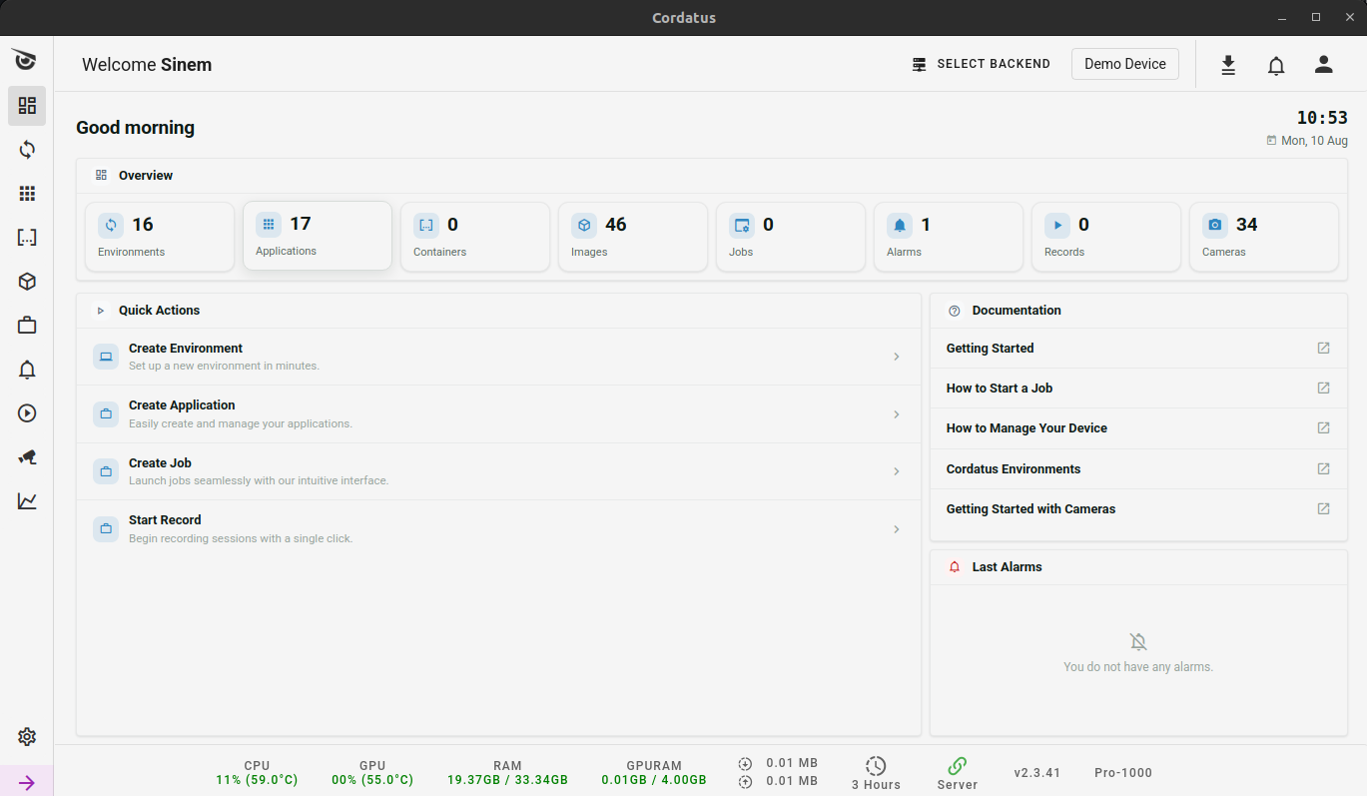Click chevron on Create Application row
The width and height of the screenshot is (1367, 796).
(897, 414)
